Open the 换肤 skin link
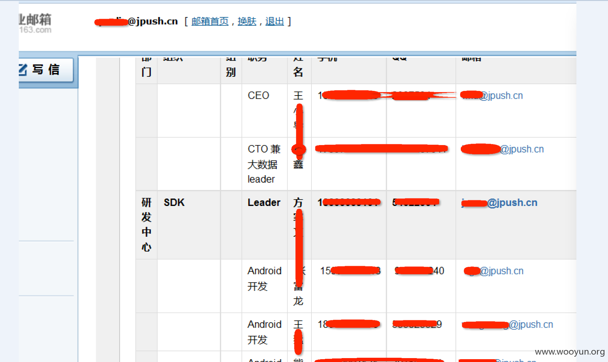The height and width of the screenshot is (362, 608). [247, 22]
